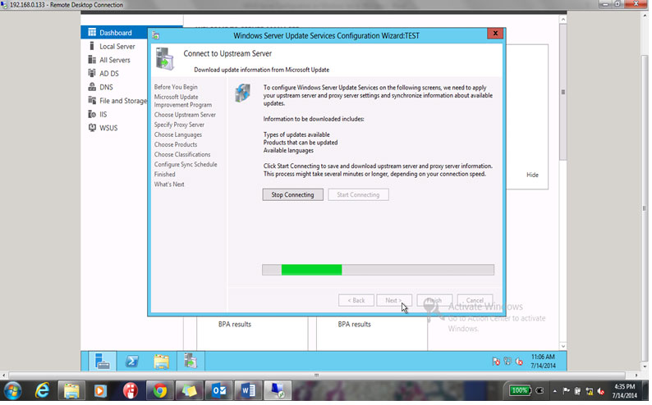This screenshot has width=652, height=405.
Task: Select Local Server in the sidebar
Action: [x=117, y=47]
